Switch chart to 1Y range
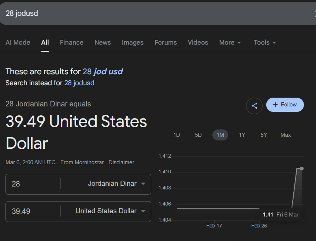 [242, 135]
